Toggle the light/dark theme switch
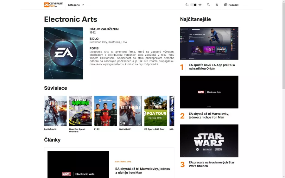Screen dimensions: 285x178 (x=193, y=5)
